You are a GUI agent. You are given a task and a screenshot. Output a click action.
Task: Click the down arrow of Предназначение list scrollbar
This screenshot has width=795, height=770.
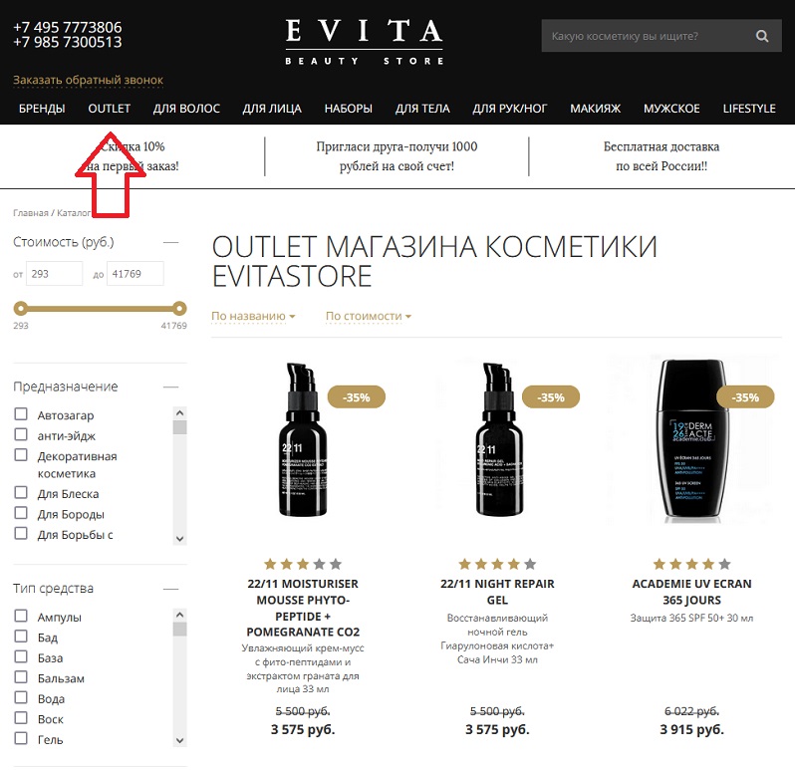click(179, 538)
